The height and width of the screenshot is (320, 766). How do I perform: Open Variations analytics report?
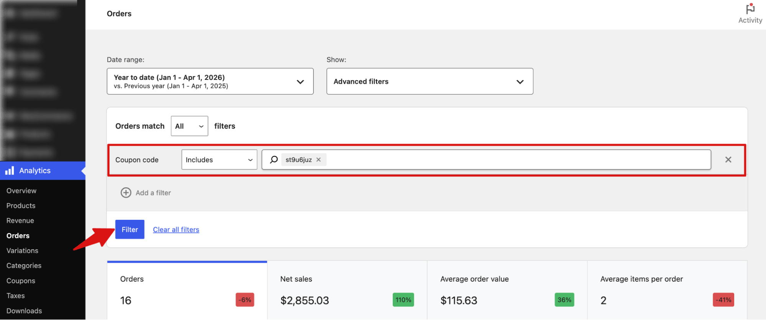[22, 251]
